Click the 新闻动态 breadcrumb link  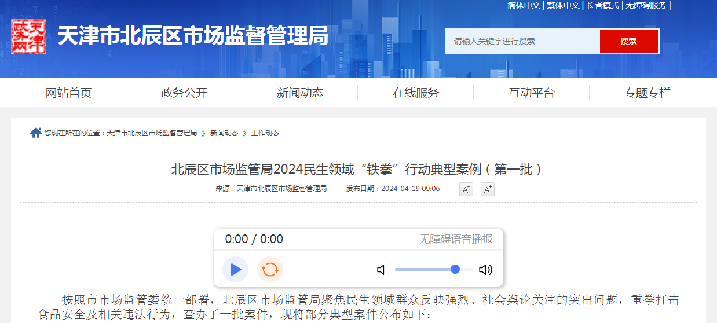(224, 133)
